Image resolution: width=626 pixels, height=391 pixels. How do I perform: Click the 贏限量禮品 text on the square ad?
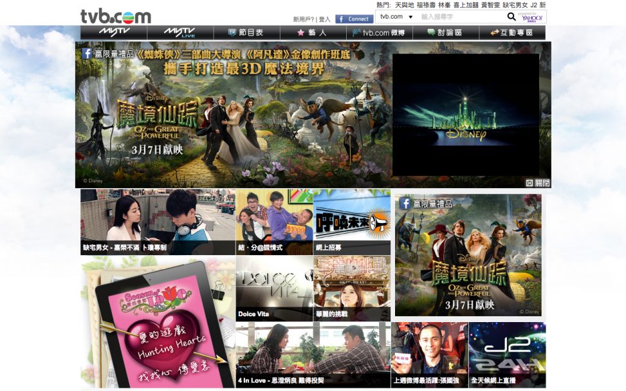pyautogui.click(x=432, y=204)
